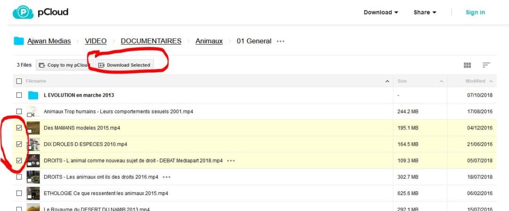509x211 pixels.
Task: Open the sort options icon
Action: point(486,65)
